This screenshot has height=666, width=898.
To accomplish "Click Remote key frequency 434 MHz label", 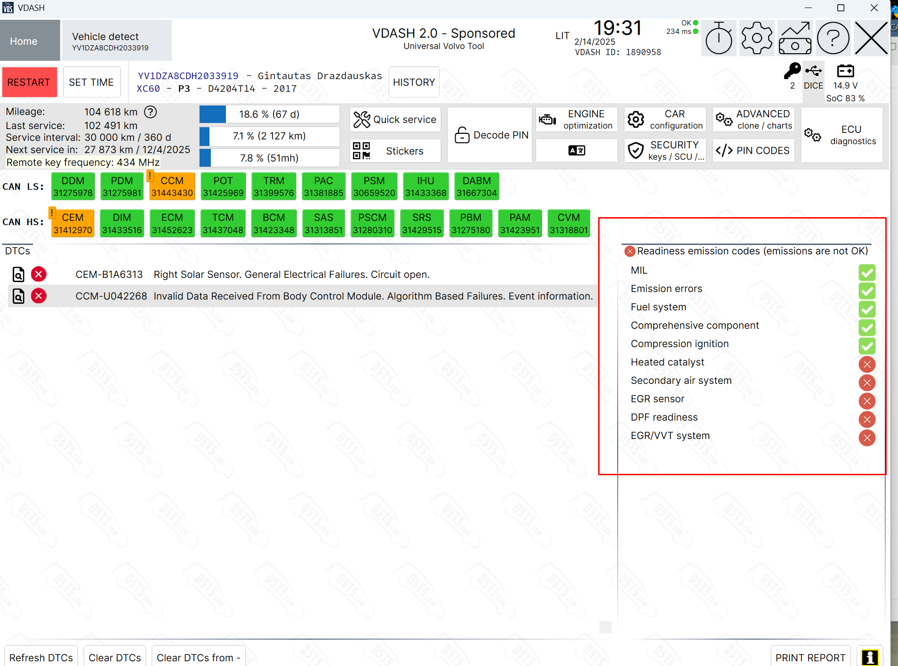I will point(83,162).
